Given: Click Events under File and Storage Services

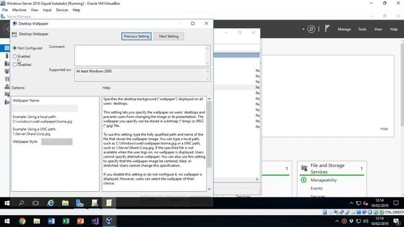Looking at the screenshot, I should coord(316,189).
